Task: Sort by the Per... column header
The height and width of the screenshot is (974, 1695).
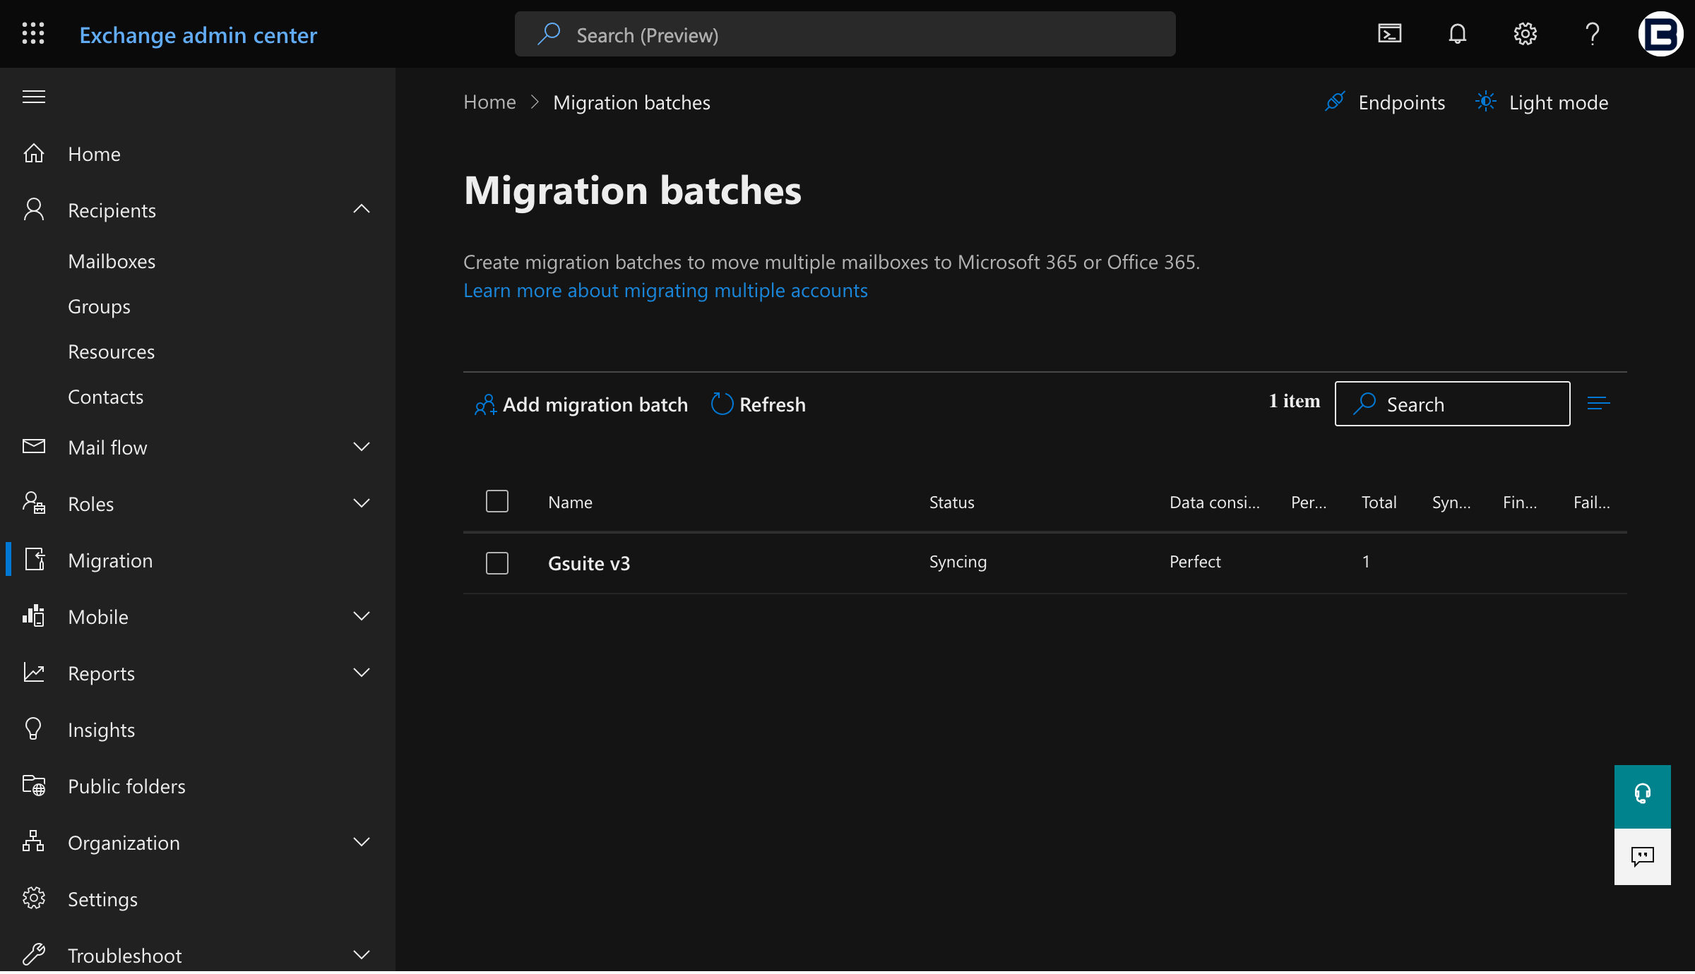Action: (x=1309, y=502)
